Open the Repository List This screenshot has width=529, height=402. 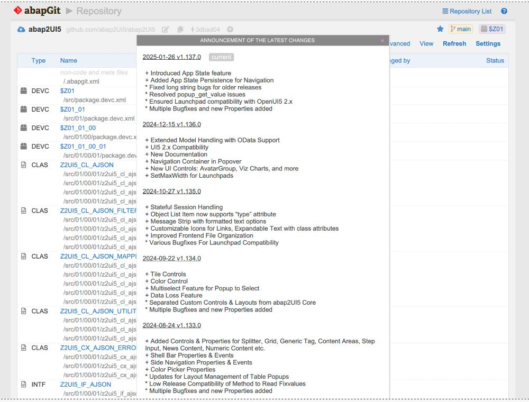click(467, 11)
